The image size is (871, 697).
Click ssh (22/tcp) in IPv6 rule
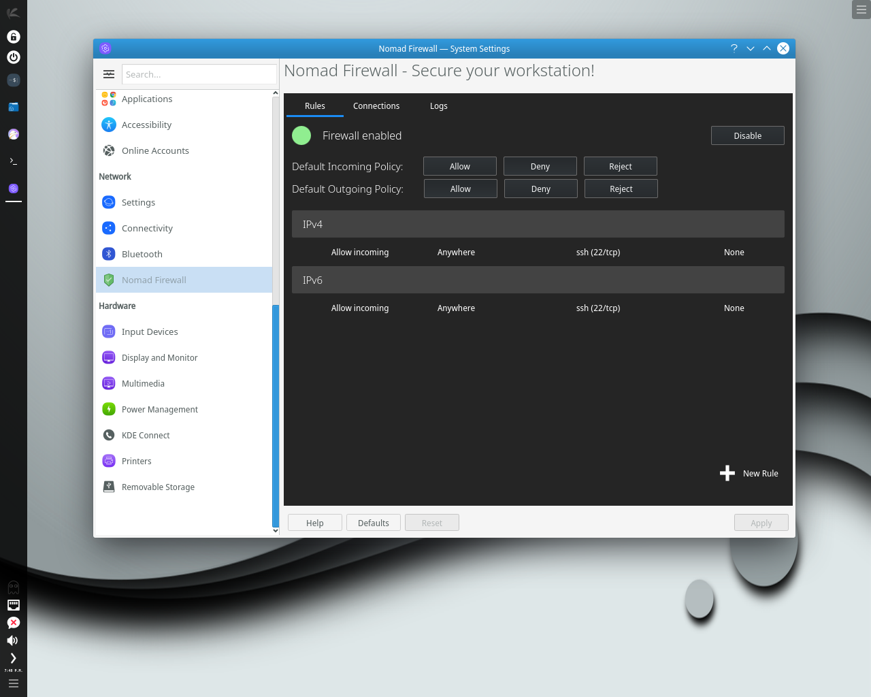(x=598, y=308)
